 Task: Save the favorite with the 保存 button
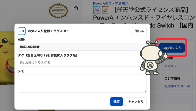click(x=116, y=102)
